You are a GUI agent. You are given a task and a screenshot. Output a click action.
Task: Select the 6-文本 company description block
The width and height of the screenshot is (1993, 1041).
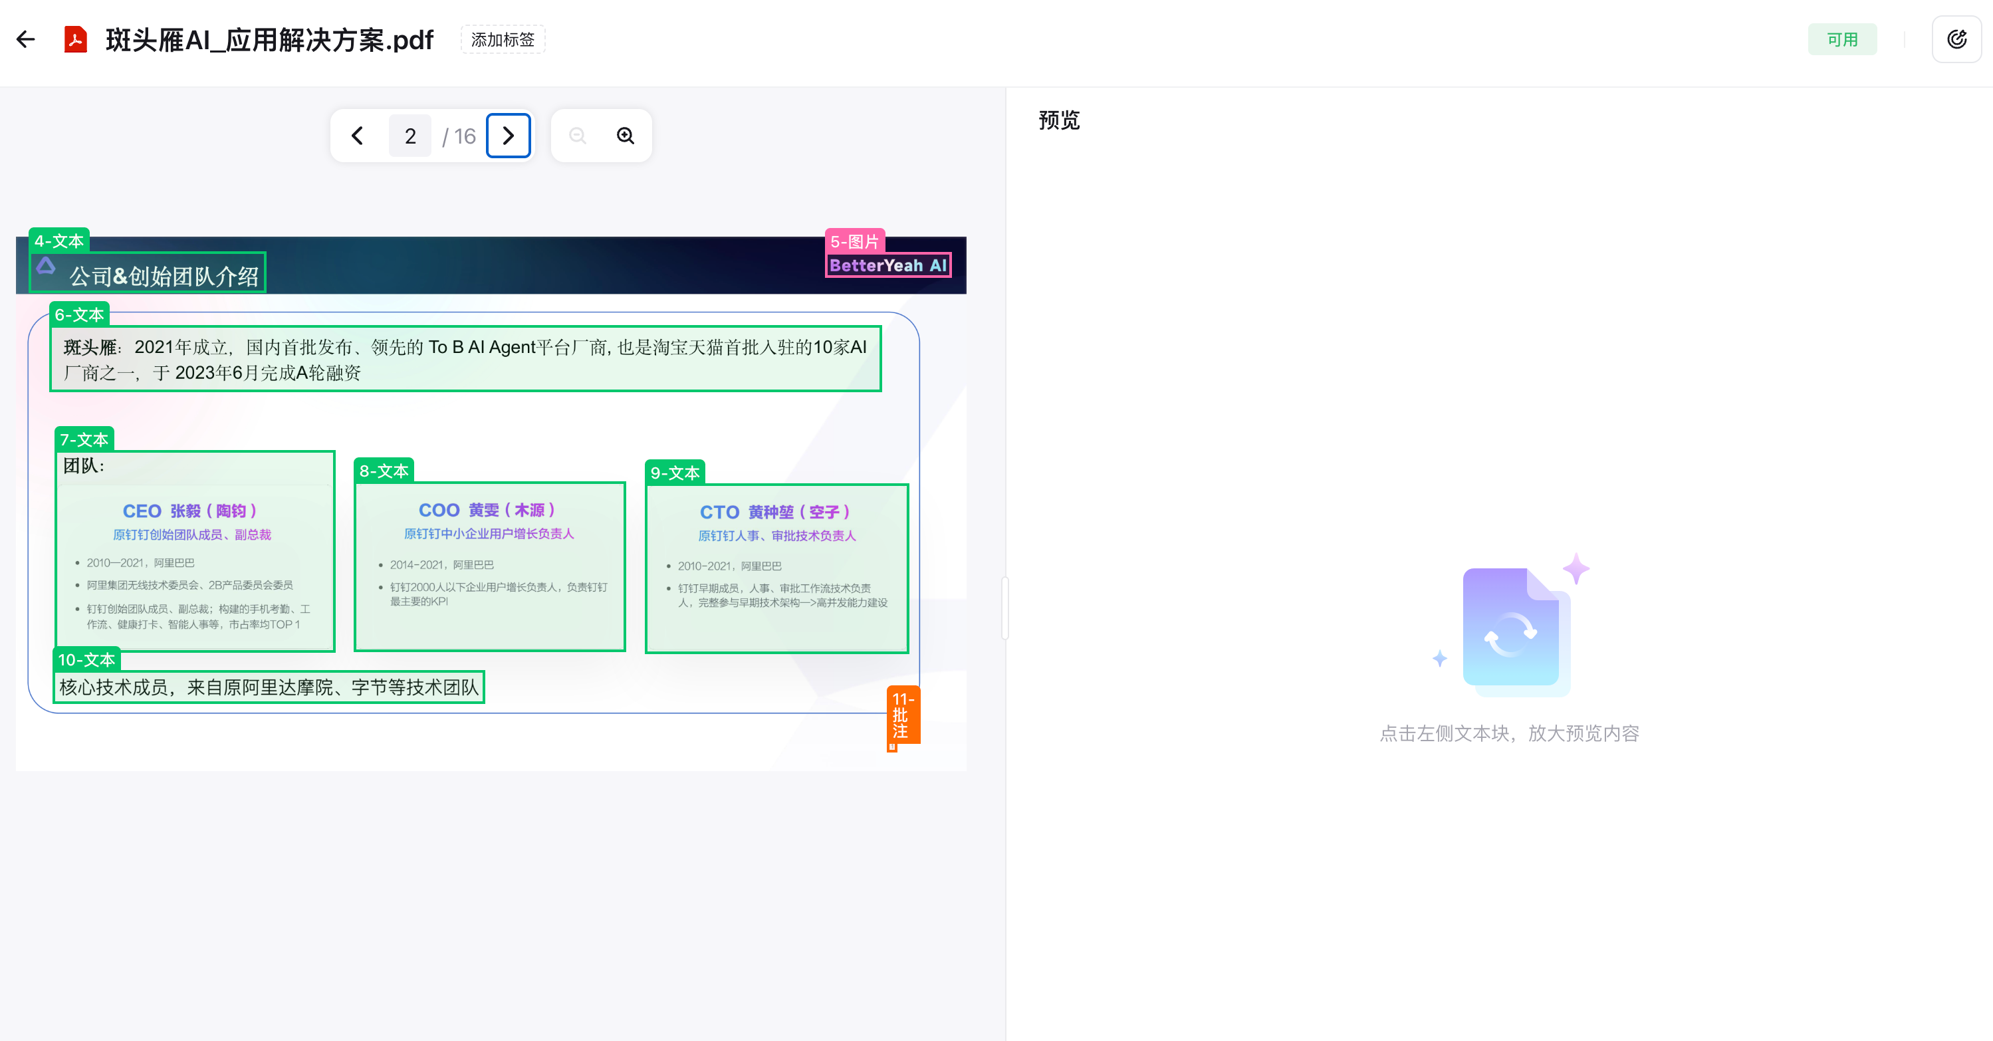(x=465, y=359)
